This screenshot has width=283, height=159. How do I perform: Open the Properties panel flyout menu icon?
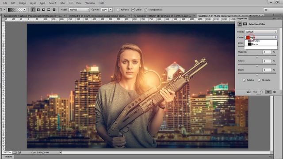(279, 19)
